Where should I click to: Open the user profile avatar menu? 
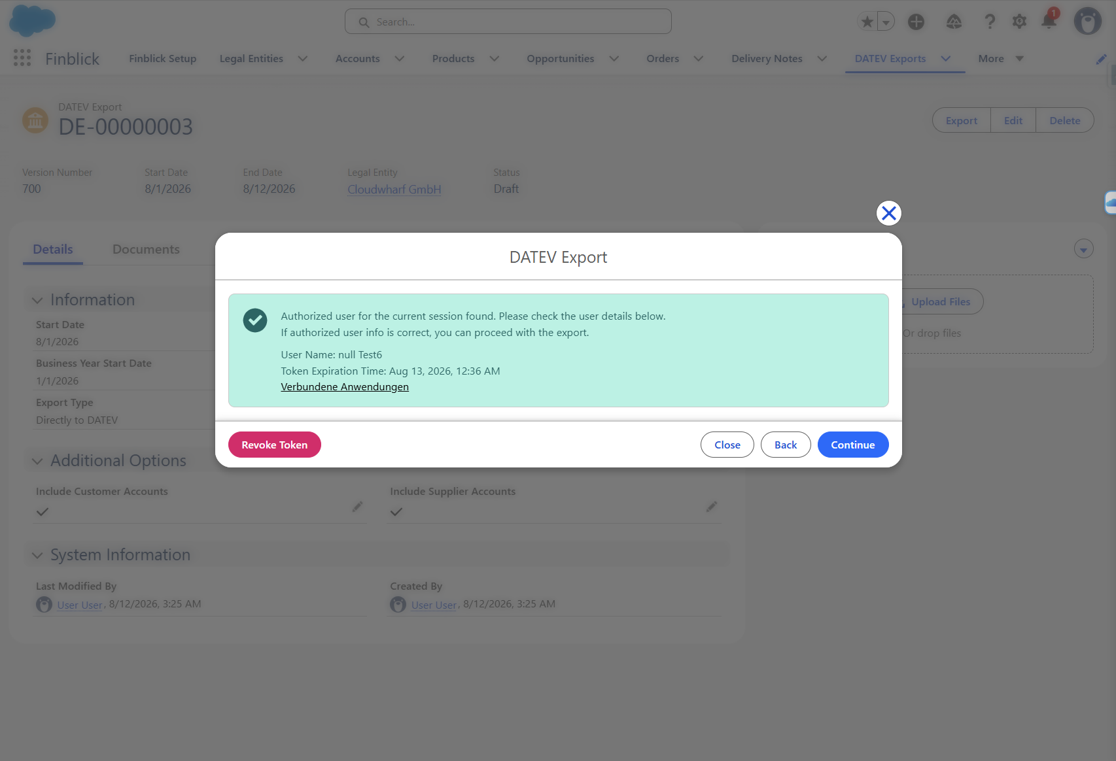click(x=1088, y=22)
